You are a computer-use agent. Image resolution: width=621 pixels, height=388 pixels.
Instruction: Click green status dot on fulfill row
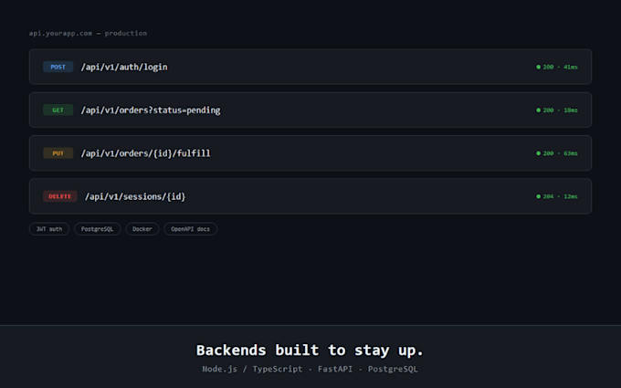coord(538,153)
